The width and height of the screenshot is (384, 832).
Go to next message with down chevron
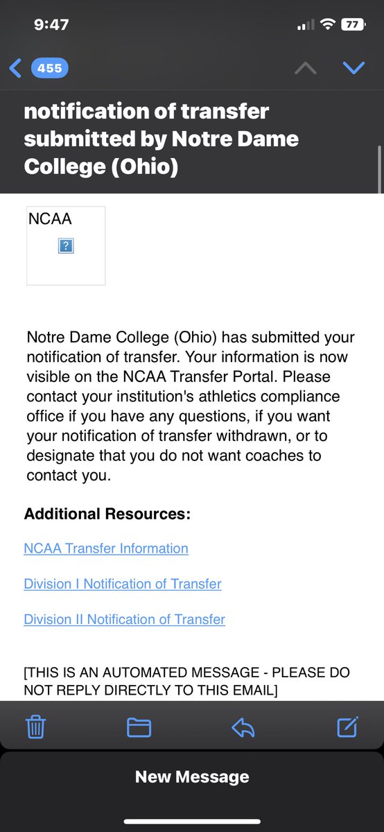354,68
